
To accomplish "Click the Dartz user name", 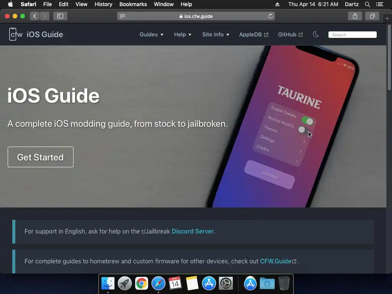I will click(x=352, y=4).
